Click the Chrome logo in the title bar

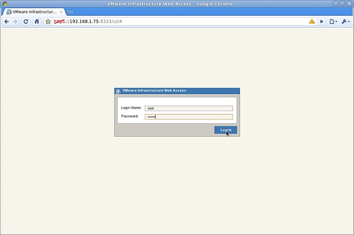point(4,3)
